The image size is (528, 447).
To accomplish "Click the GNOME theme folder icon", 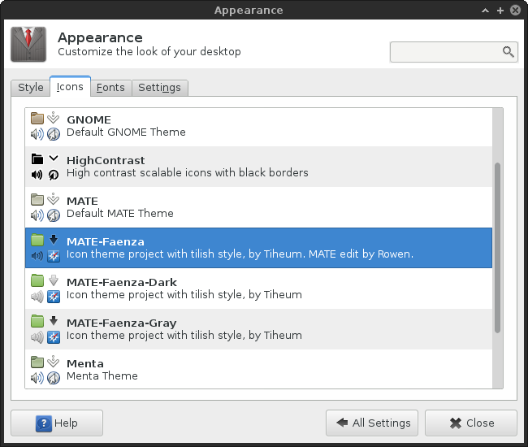I will 37,119.
